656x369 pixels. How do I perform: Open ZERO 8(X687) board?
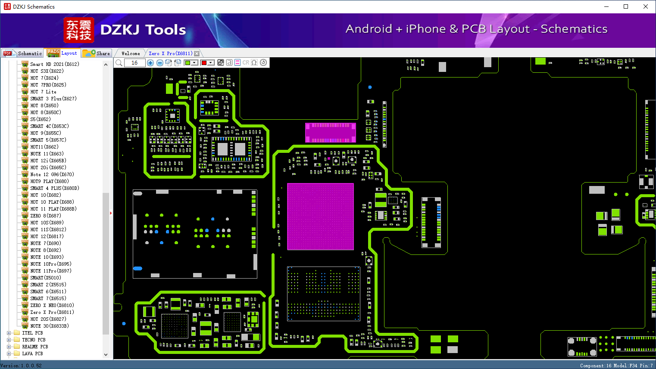point(46,216)
